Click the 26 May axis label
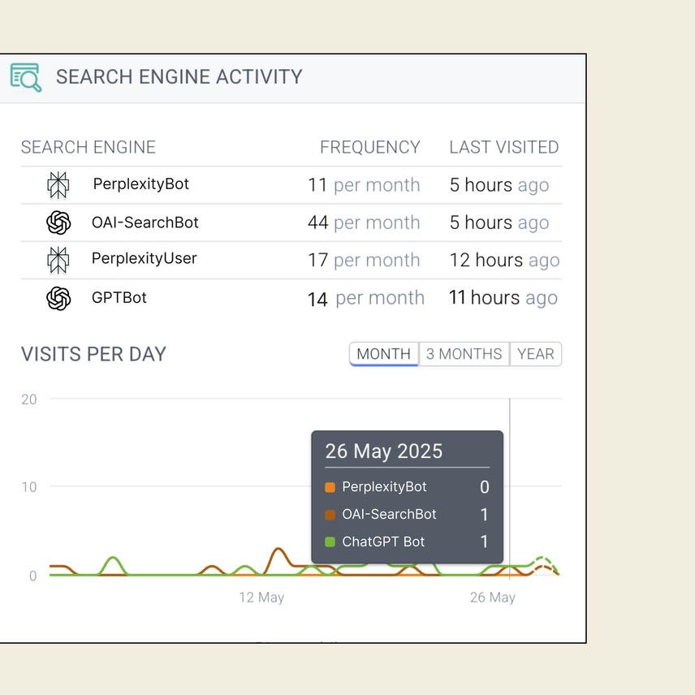This screenshot has height=695, width=695. [492, 597]
